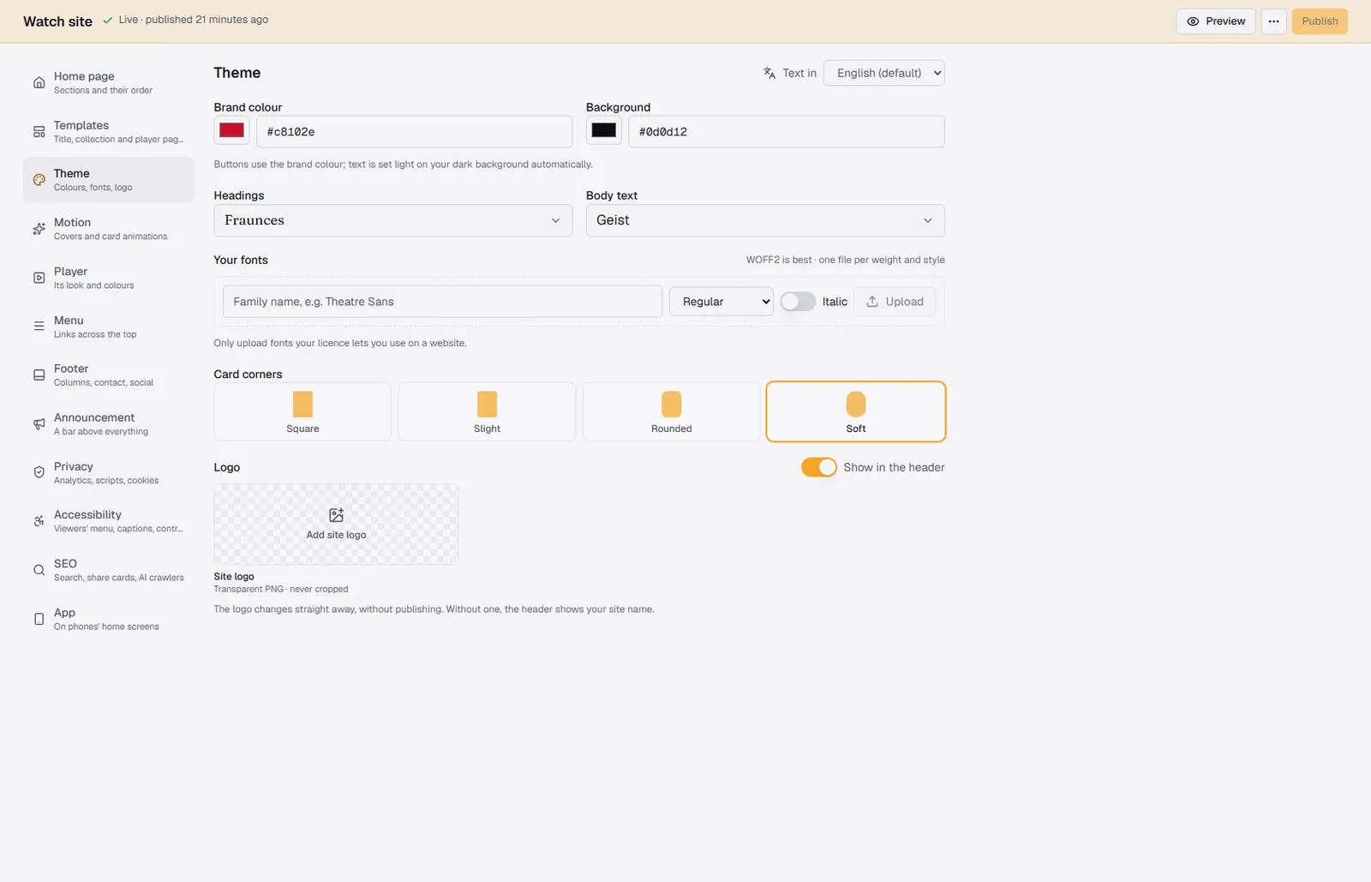Open the Regular font weight dropdown
The image size is (1371, 882).
[721, 302]
